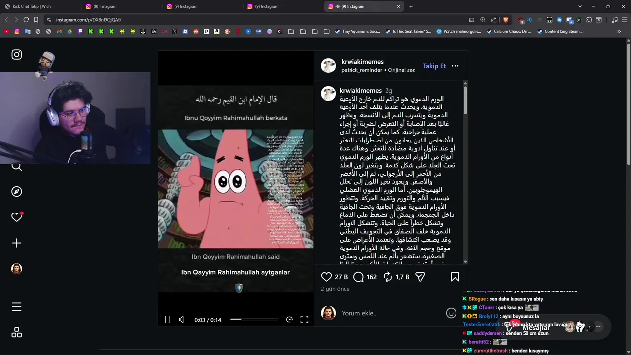The height and width of the screenshot is (355, 631).
Task: Expand the hidden bookmarks overflow chevron
Action: (x=619, y=31)
